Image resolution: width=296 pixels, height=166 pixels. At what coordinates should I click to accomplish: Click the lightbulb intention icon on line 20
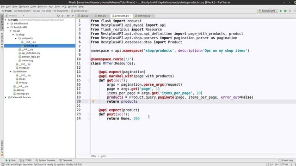(93, 101)
